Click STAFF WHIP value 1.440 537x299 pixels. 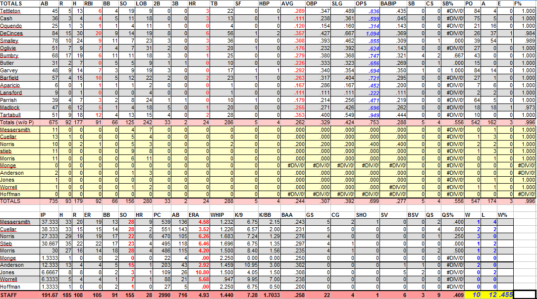222,295
